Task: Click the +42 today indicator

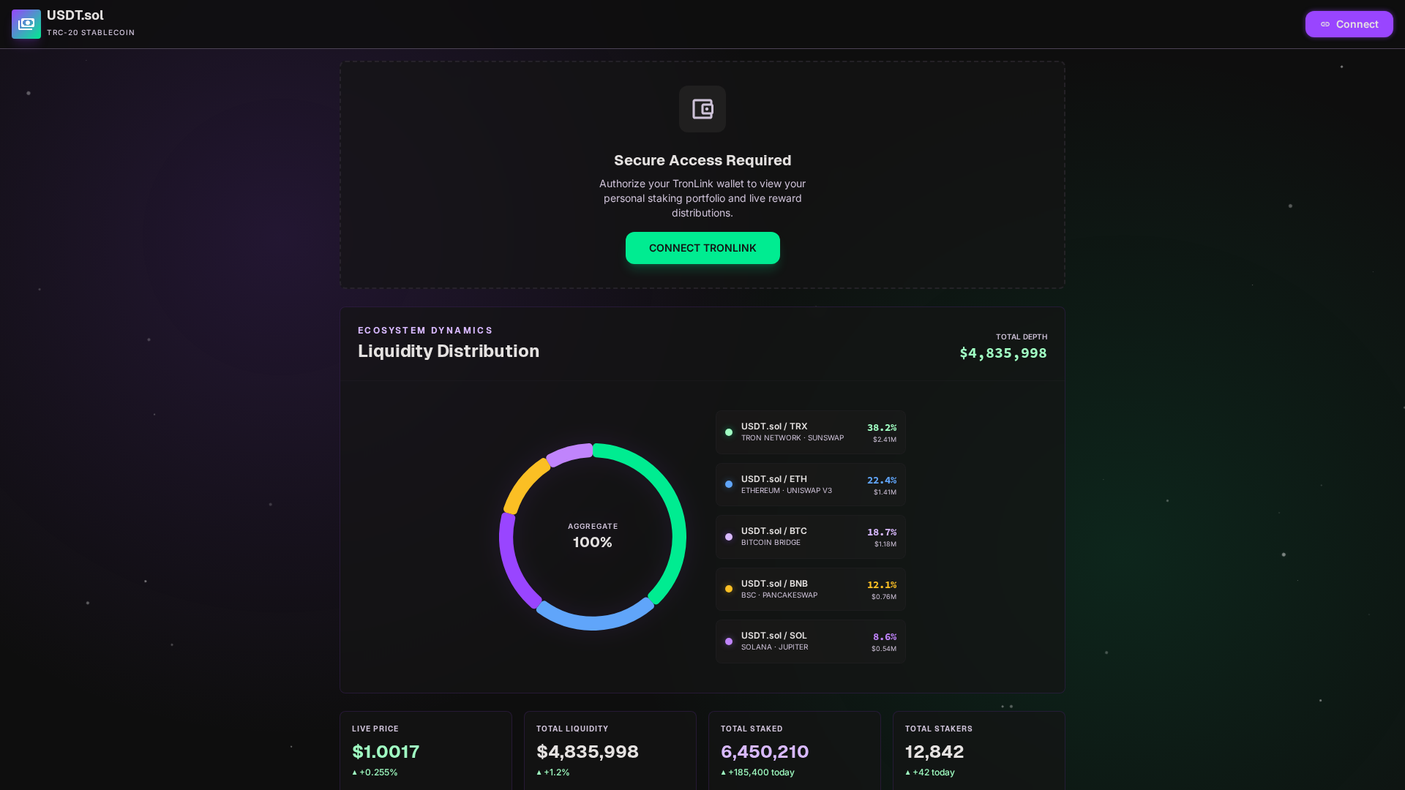Action: tap(930, 772)
